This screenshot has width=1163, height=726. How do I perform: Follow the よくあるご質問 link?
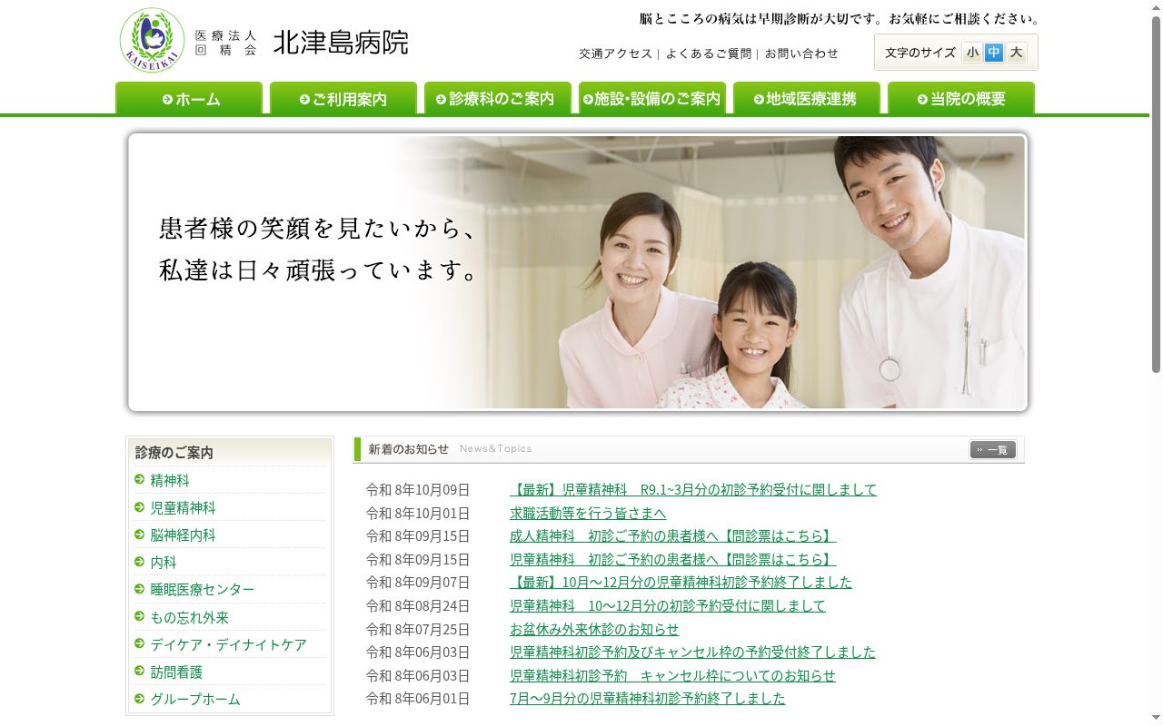(x=709, y=54)
